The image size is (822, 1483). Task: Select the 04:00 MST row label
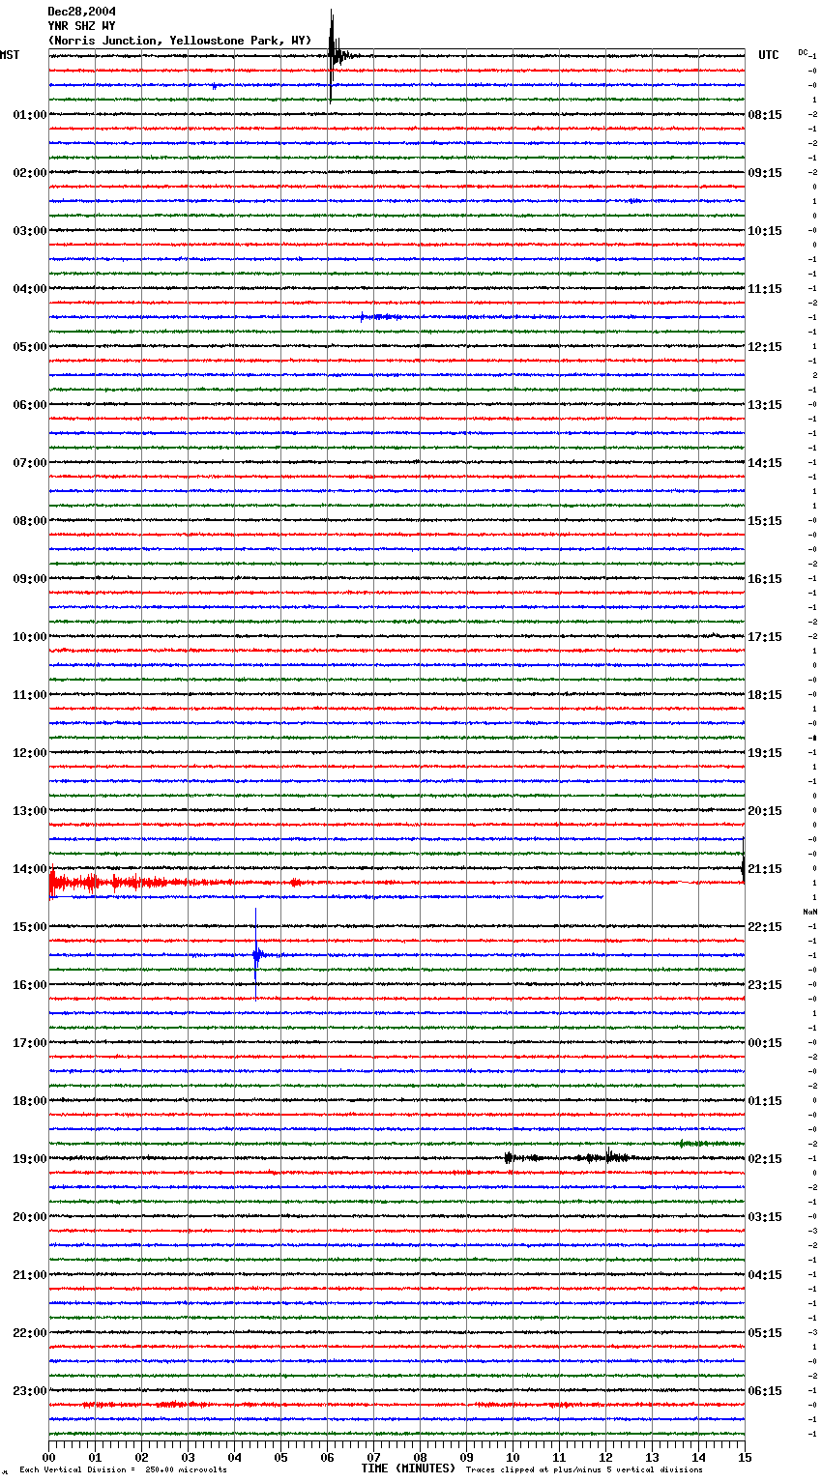pos(29,289)
